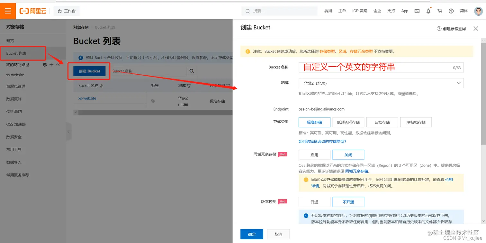486x243 pixels.
Task: Click the 确定 confirm button
Action: point(251,234)
